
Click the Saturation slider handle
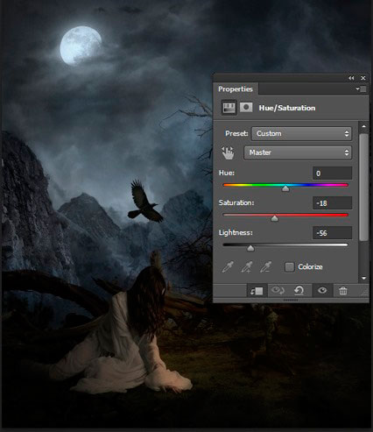275,218
